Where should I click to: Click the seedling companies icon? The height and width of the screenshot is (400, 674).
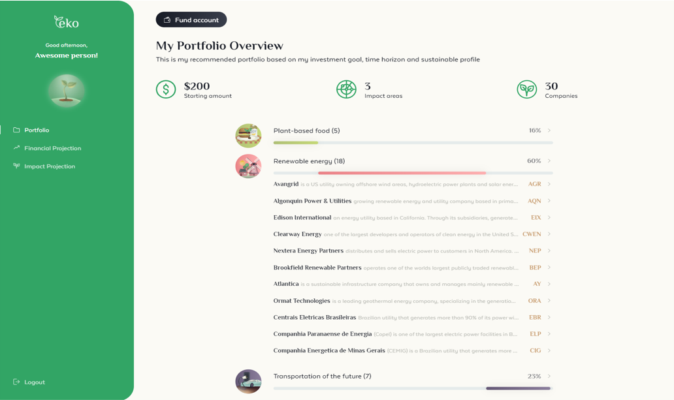click(x=527, y=89)
